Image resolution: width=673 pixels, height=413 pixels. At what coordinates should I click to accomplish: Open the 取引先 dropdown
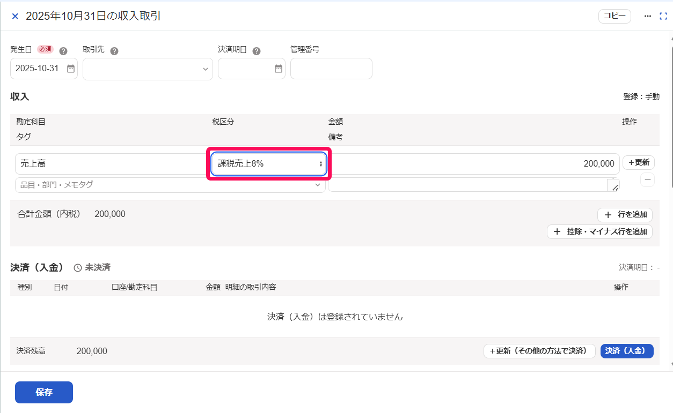click(x=148, y=69)
